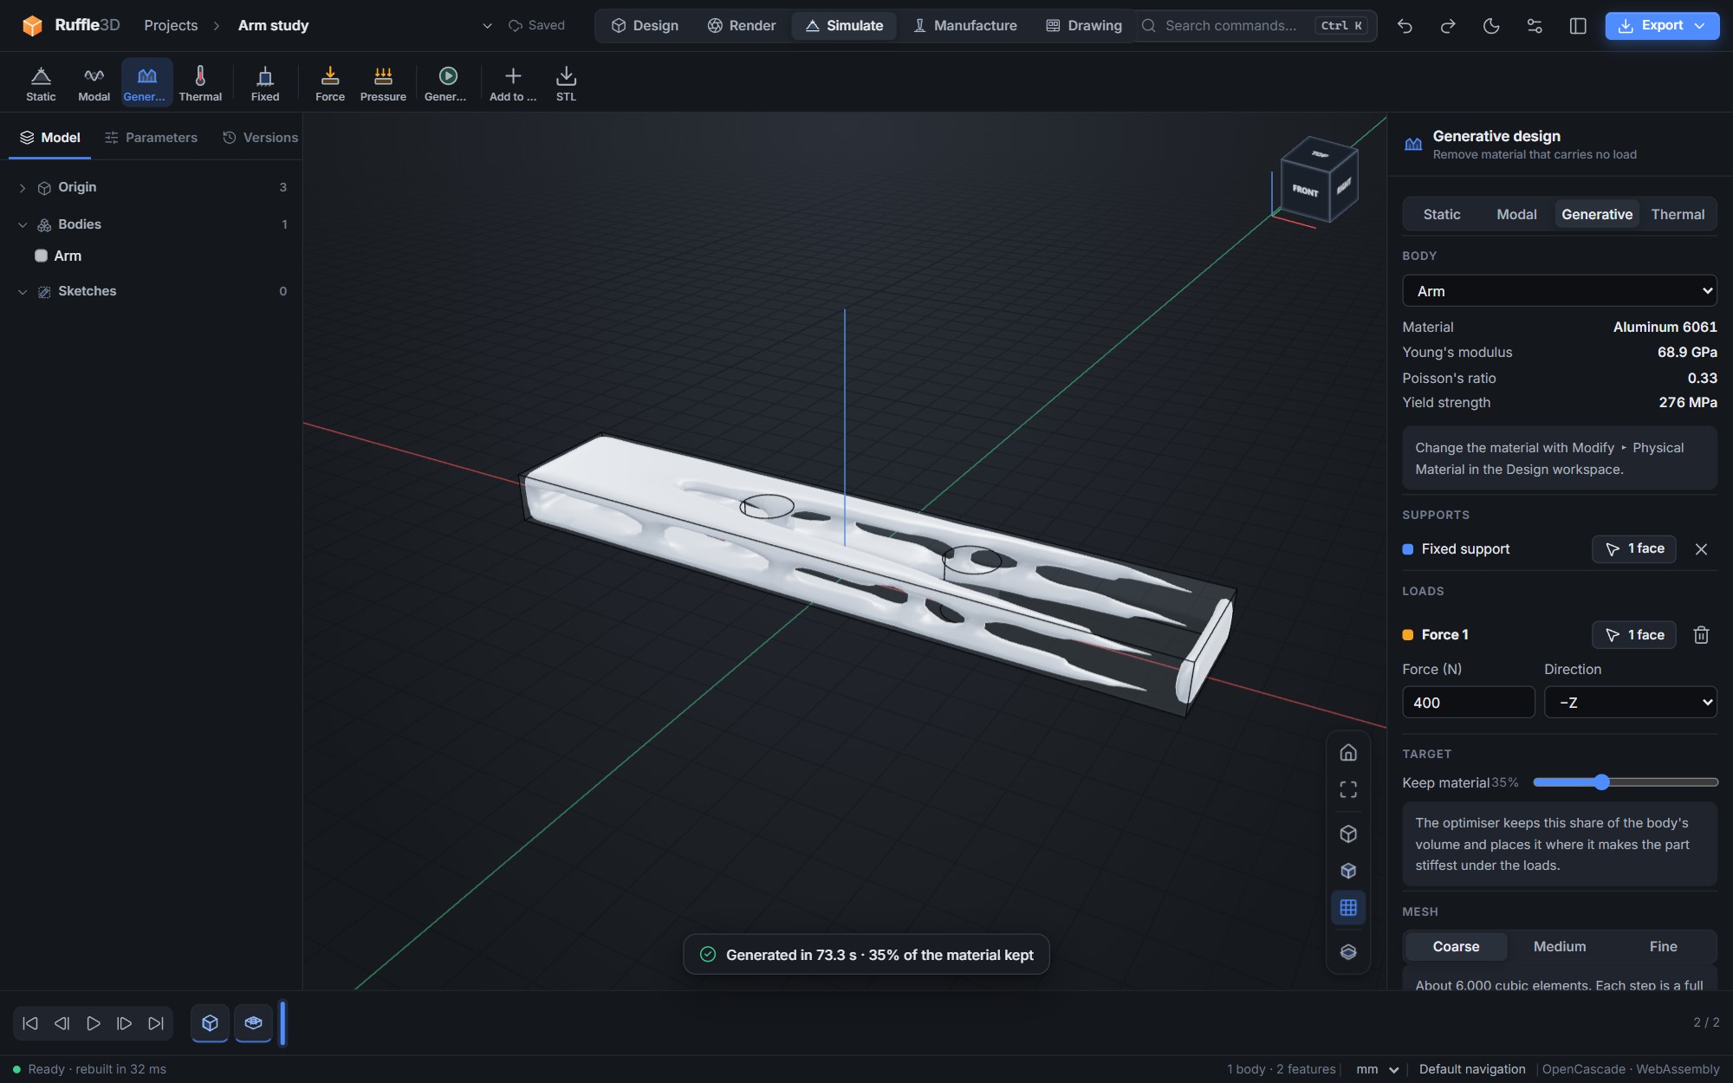
Task: Add a Fixed support from toolbar
Action: tap(265, 83)
